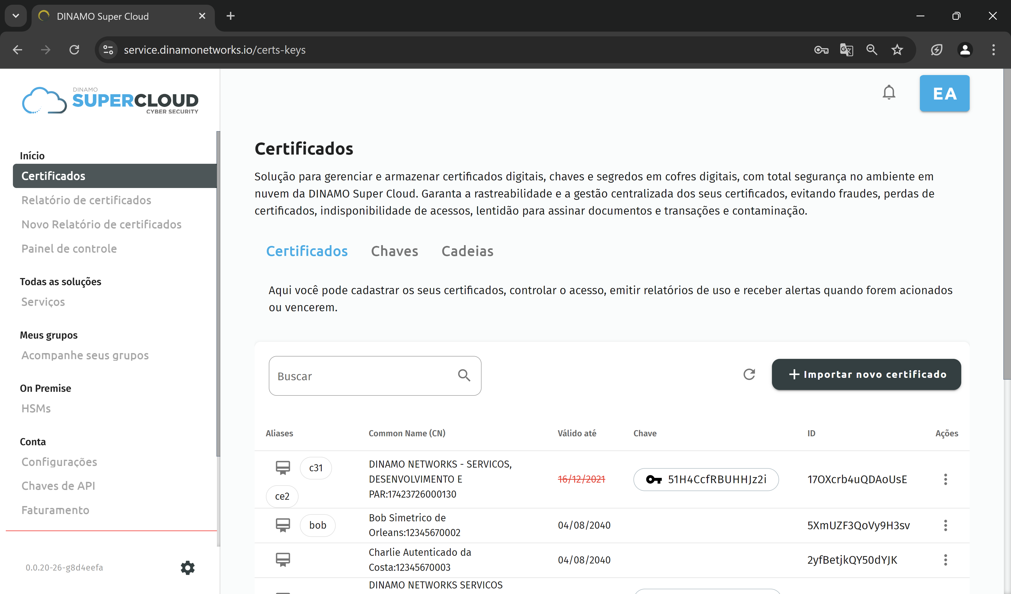Bookmark this page with the star icon
1011x594 pixels.
(x=897, y=50)
